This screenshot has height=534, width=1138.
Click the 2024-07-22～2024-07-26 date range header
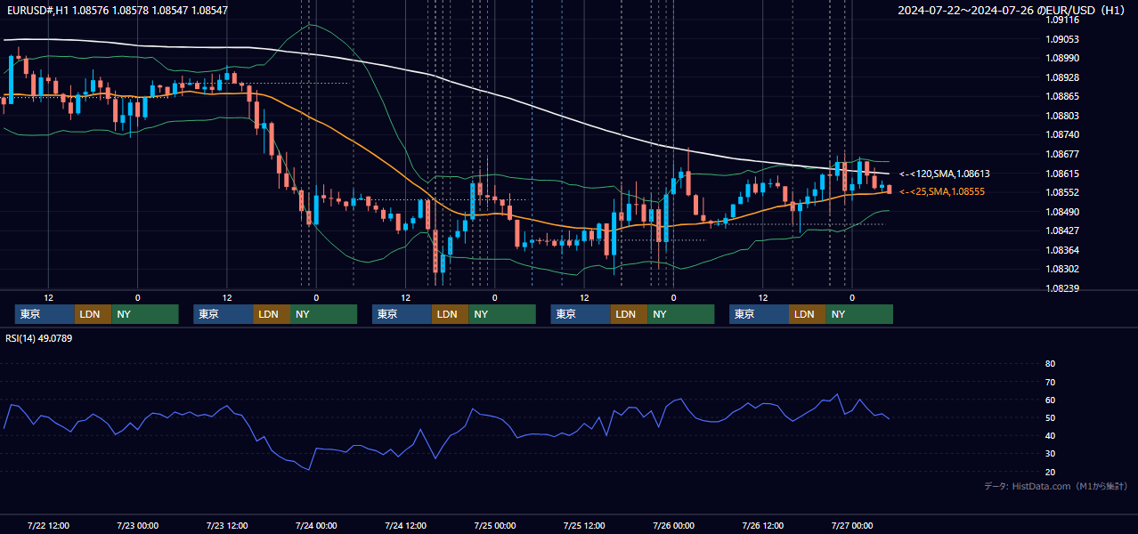pyautogui.click(x=1012, y=11)
